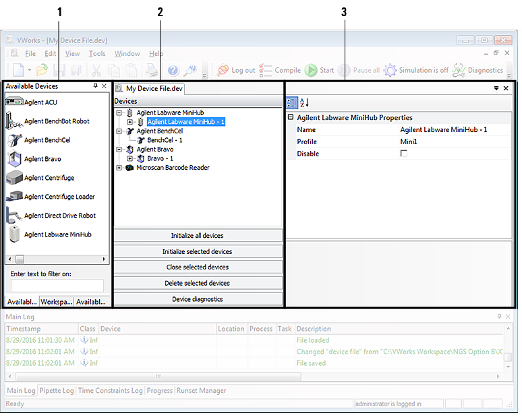
Task: Select BenchCel - 1 in device tree
Action: [x=165, y=140]
